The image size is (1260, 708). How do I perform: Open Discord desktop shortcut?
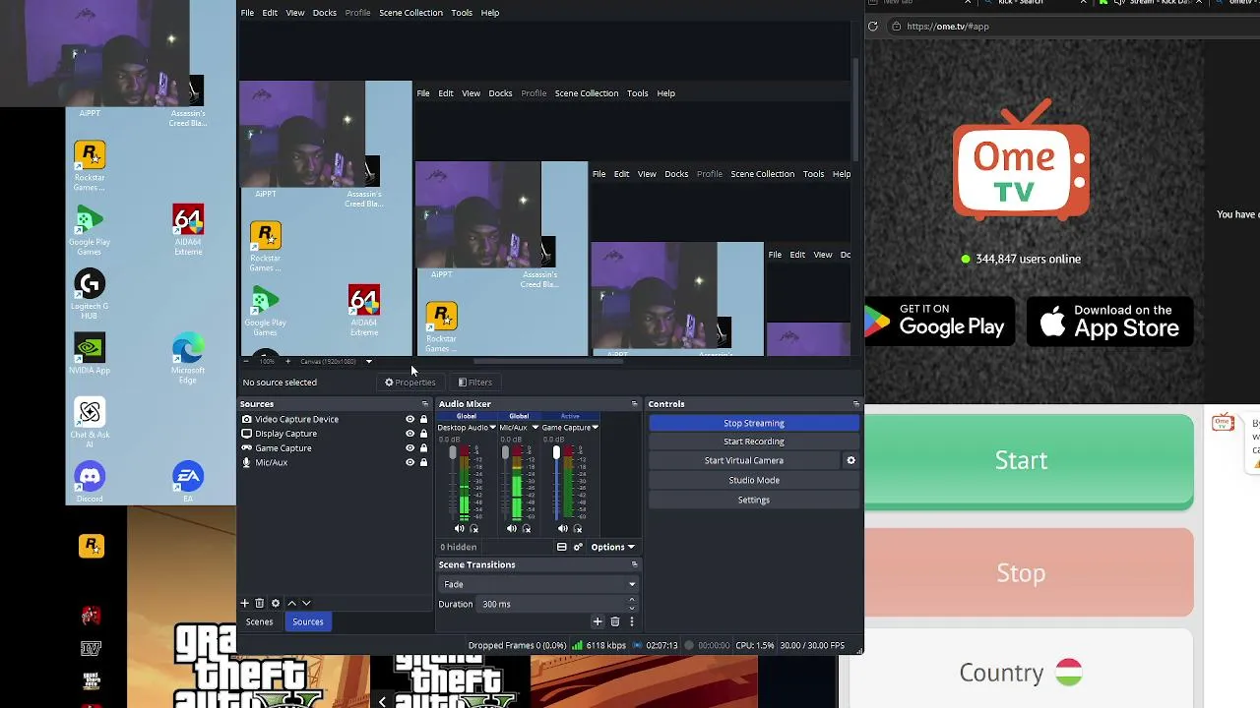tap(90, 481)
